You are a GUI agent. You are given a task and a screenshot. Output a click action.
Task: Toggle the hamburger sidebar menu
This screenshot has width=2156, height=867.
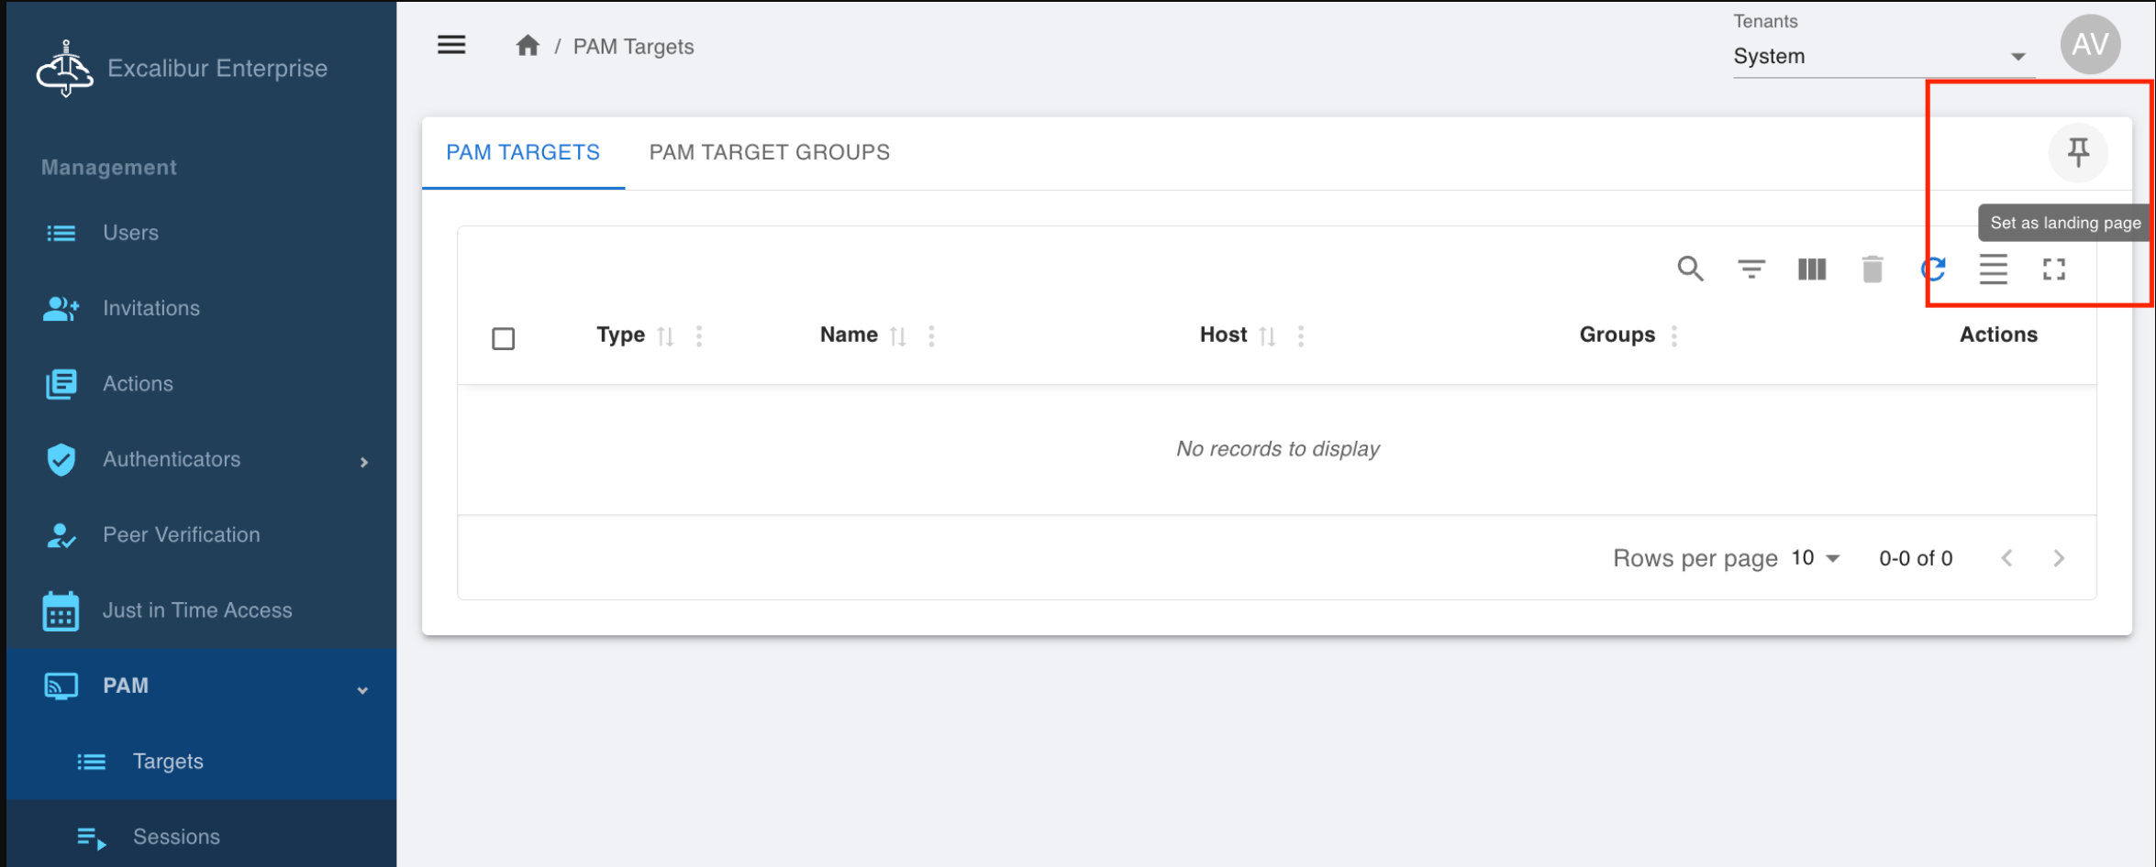pyautogui.click(x=451, y=45)
